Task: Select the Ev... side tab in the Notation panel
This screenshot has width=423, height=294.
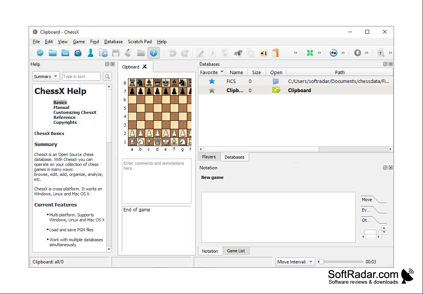Action: click(x=366, y=210)
